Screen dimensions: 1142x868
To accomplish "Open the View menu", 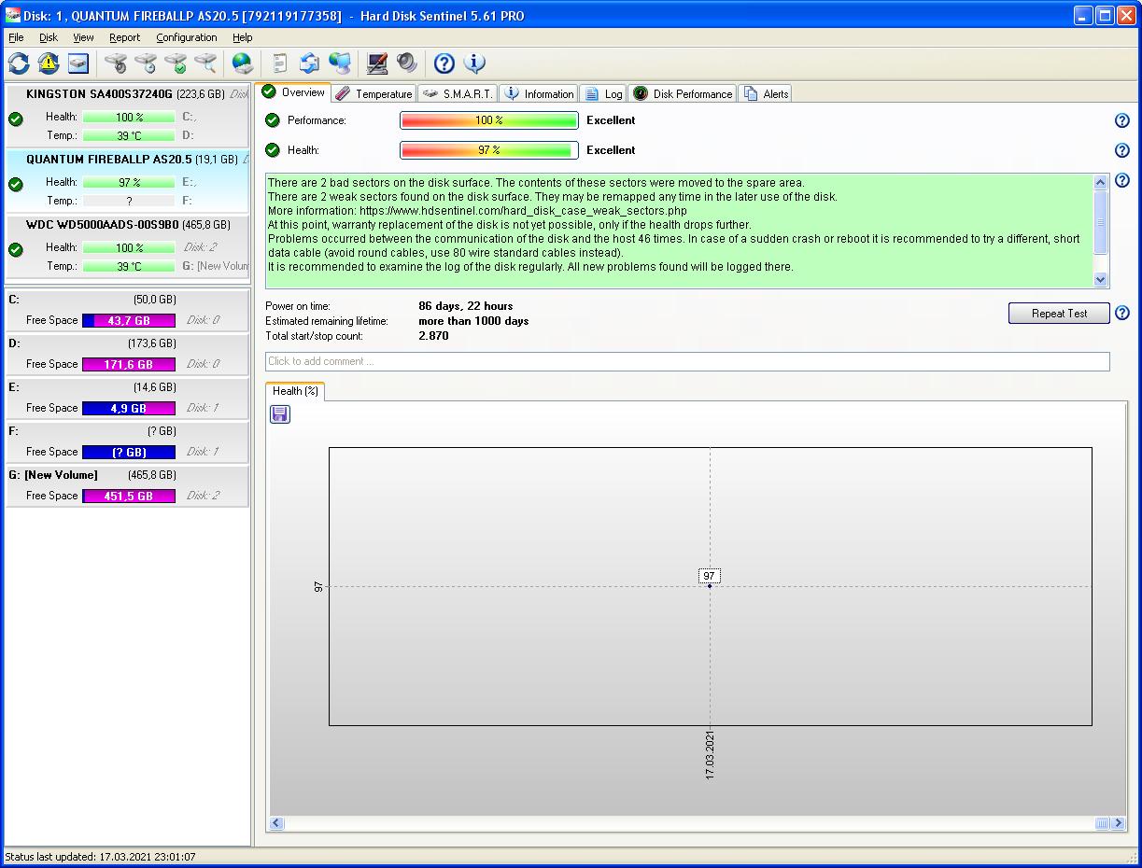I will 83,37.
